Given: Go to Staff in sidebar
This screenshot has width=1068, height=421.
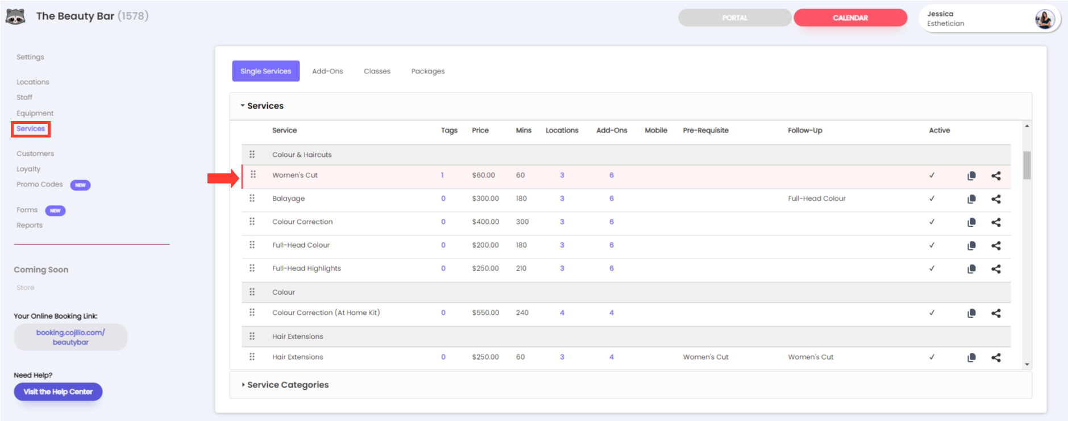Looking at the screenshot, I should [x=24, y=97].
